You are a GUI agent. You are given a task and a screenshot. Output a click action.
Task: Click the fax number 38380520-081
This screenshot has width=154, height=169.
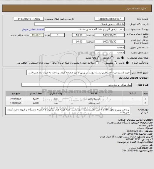134,131
